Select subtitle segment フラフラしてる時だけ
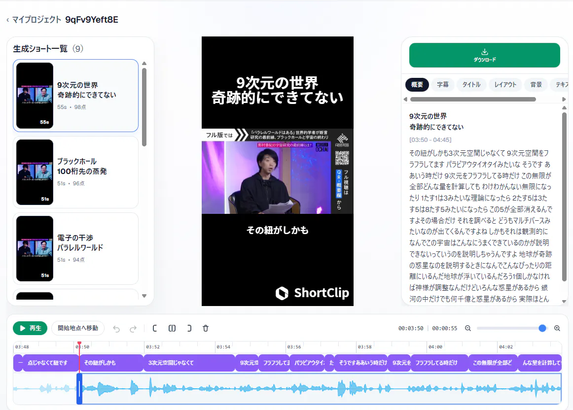This screenshot has width=573, height=410. pyautogui.click(x=440, y=363)
